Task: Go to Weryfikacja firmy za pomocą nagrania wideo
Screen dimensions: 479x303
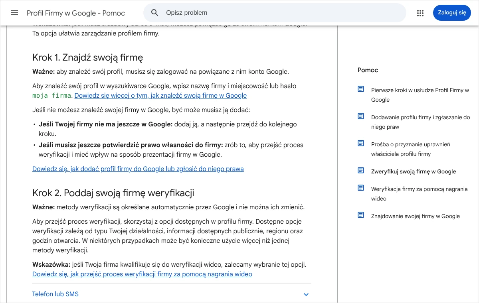Action: (x=419, y=194)
